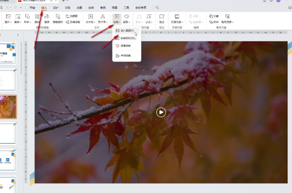
Task: Insert a chart with the 图表 icon
Action: [47, 16]
